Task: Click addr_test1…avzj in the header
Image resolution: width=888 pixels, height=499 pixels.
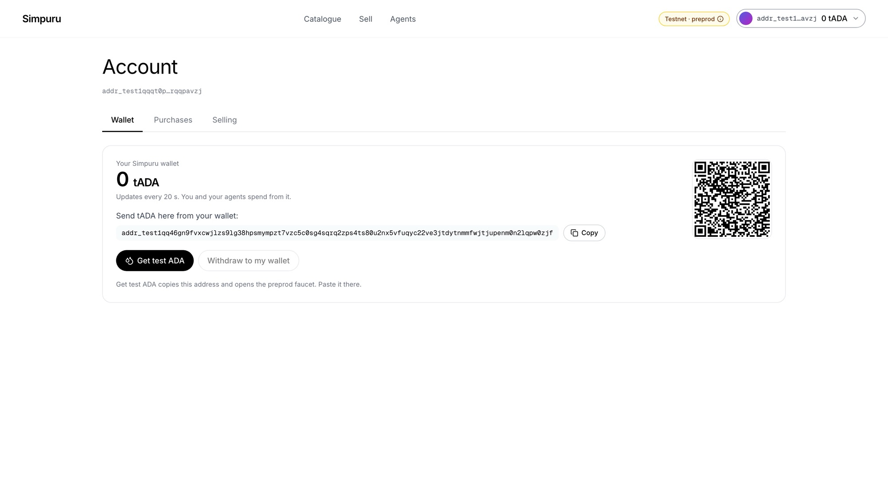Action: tap(786, 19)
